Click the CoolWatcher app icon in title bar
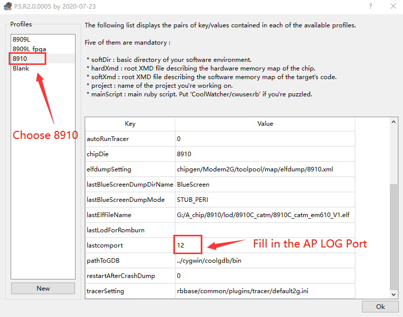The image size is (403, 317). pos(8,6)
